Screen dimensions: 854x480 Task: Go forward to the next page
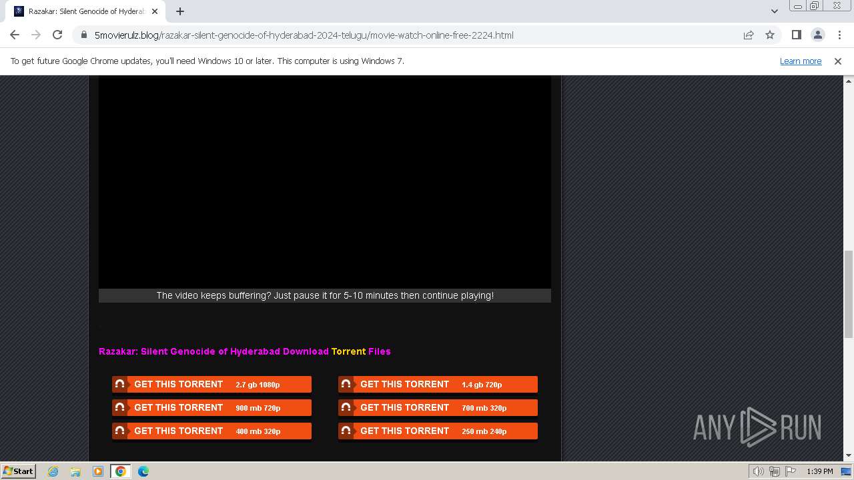(x=36, y=35)
